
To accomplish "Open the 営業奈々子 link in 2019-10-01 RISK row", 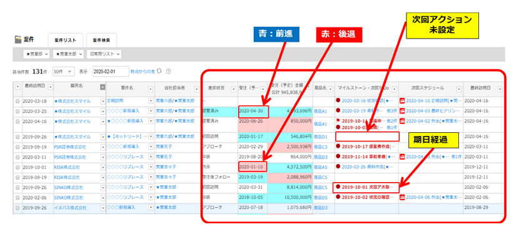I will [x=166, y=167].
